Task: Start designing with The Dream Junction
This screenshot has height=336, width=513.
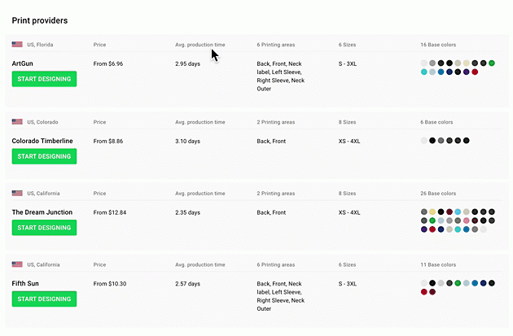Action: coord(44,228)
